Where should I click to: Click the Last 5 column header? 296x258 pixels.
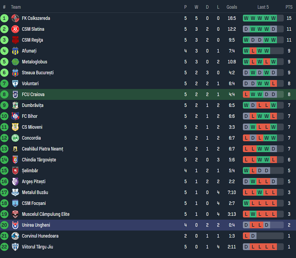(x=263, y=7)
